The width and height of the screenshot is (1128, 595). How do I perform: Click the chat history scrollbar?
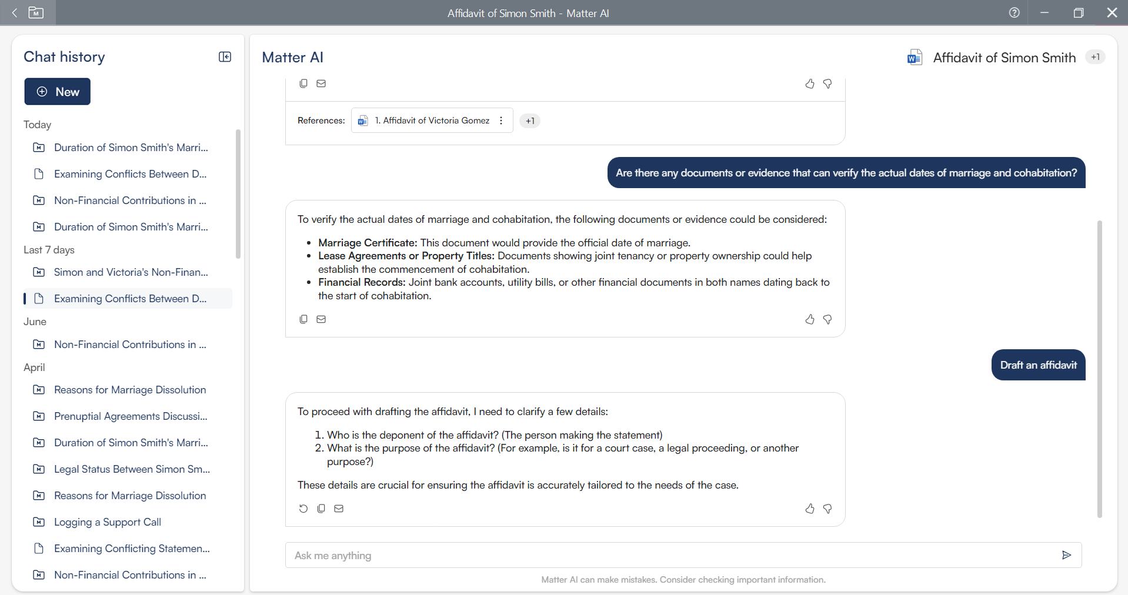[x=238, y=194]
